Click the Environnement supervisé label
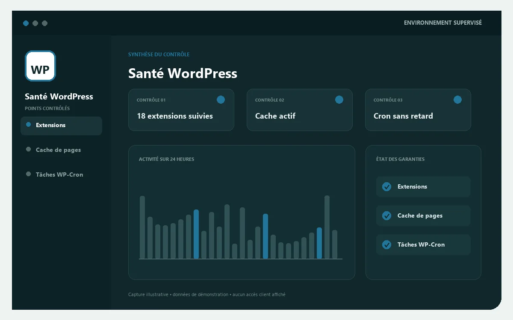The height and width of the screenshot is (320, 513). (x=443, y=23)
